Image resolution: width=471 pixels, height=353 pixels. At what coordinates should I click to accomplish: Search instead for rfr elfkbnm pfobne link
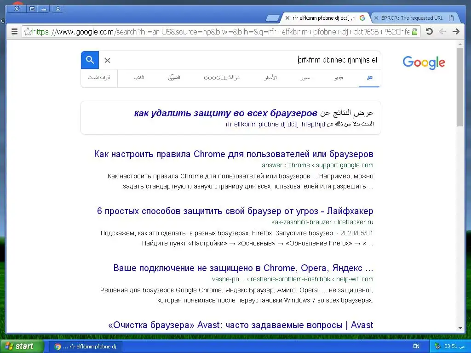click(x=275, y=124)
